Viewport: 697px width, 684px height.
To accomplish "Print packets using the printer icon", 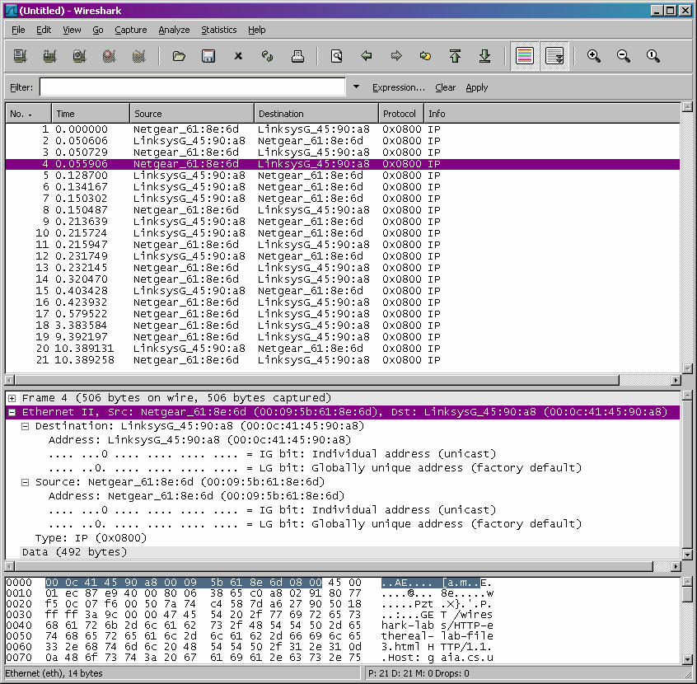I will [x=297, y=56].
